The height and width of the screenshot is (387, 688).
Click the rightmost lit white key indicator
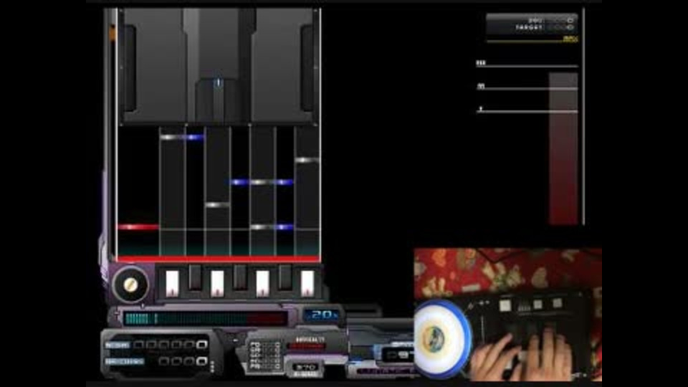307,283
